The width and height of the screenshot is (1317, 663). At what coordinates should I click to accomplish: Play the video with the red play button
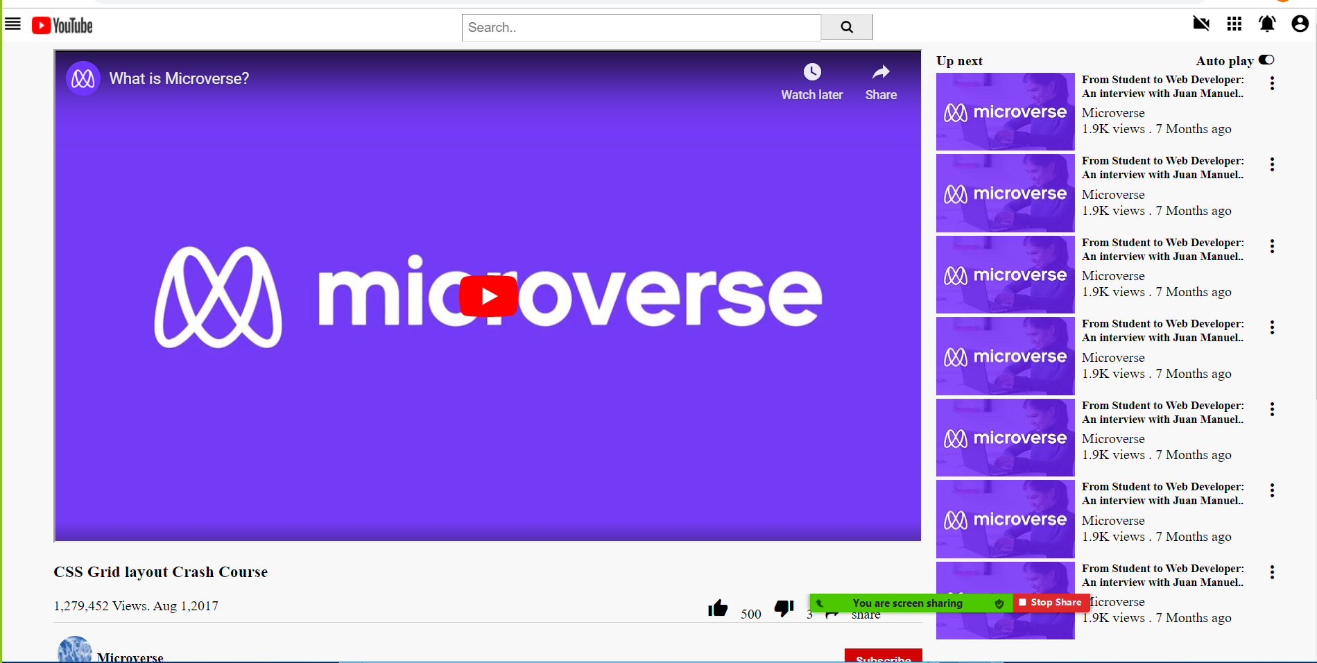(x=489, y=296)
